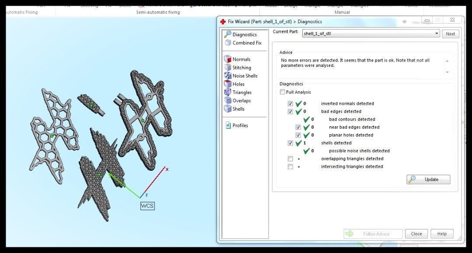This screenshot has width=472, height=253.
Task: Open the Semi-automatic fixing ribbon group
Action: [158, 12]
